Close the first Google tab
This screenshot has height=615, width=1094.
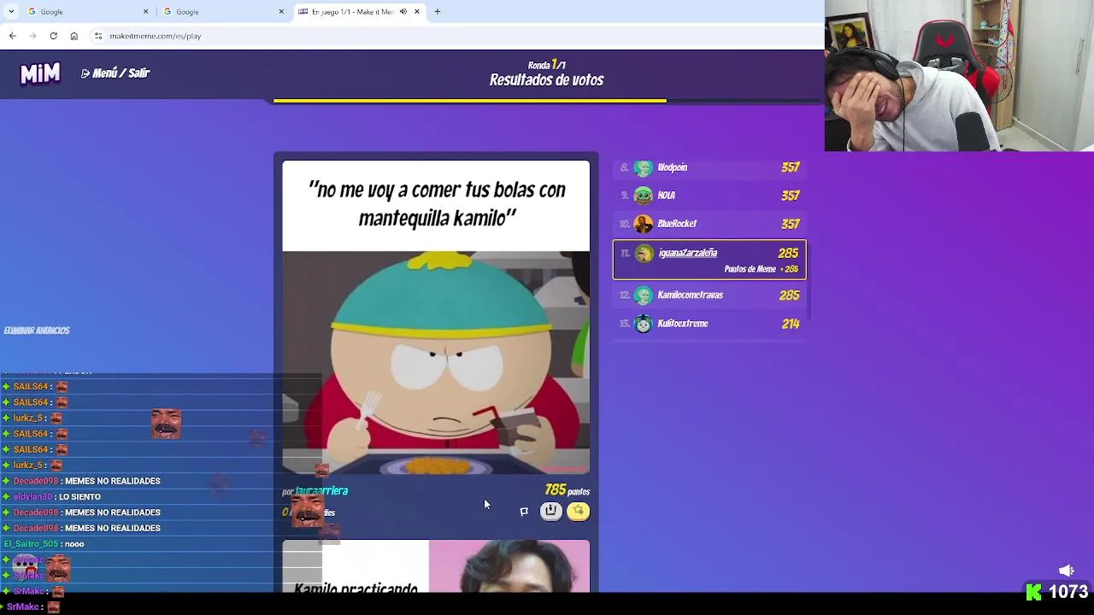[145, 11]
